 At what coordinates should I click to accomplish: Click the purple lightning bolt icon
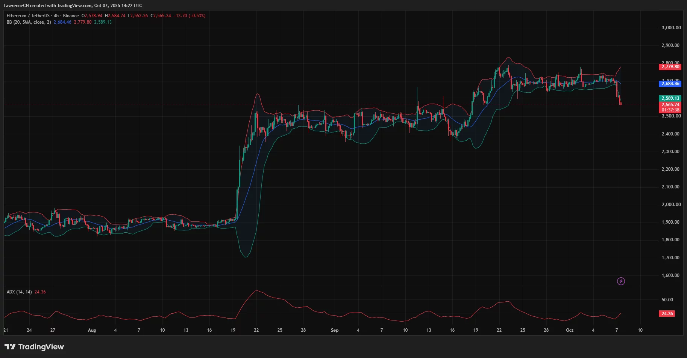click(621, 281)
